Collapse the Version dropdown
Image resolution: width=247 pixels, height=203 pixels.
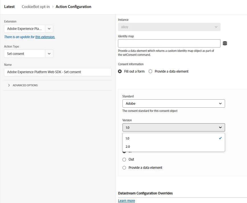[x=173, y=127]
